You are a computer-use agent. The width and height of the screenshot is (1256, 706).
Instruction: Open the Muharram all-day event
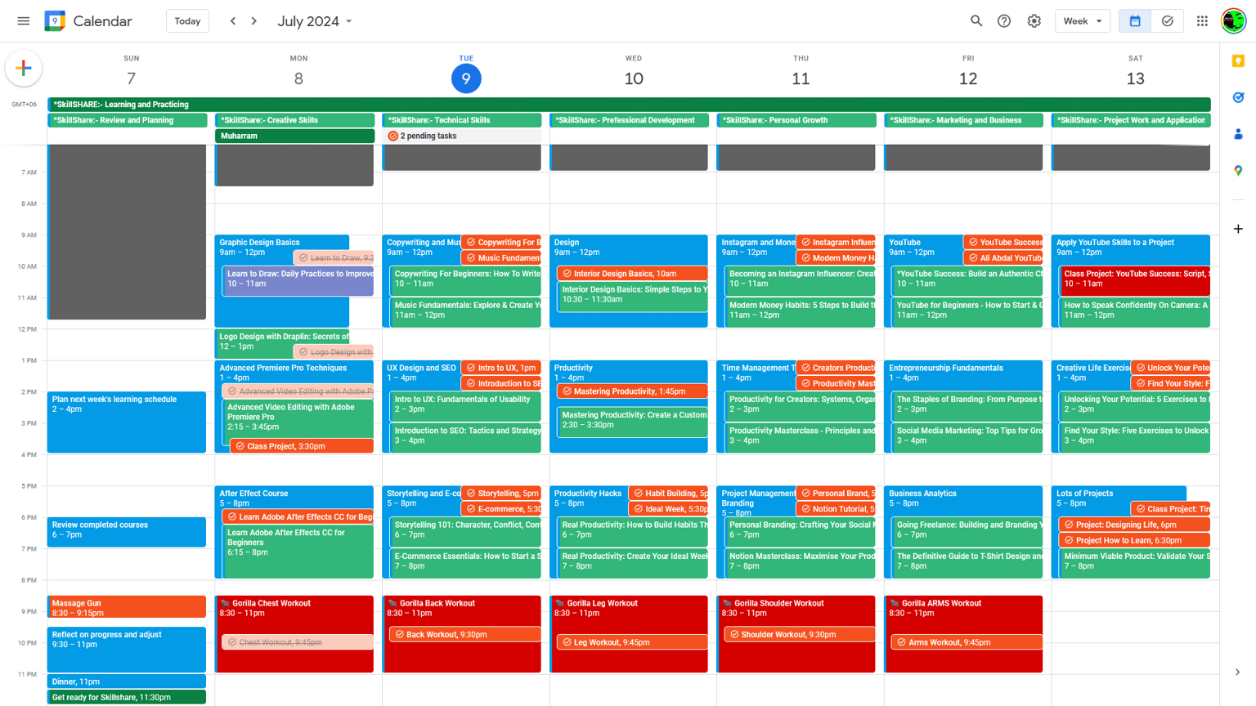point(294,136)
